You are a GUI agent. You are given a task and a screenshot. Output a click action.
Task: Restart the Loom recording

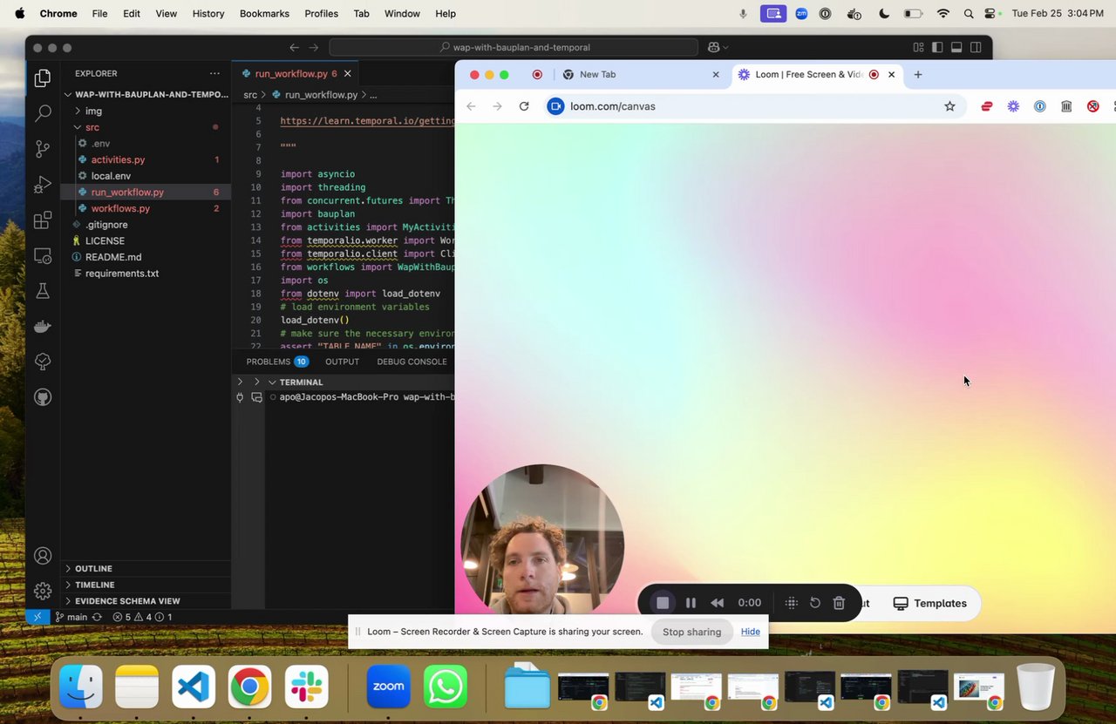(x=815, y=603)
